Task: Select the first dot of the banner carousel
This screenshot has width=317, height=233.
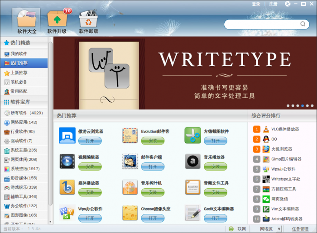Action: (x=288, y=105)
